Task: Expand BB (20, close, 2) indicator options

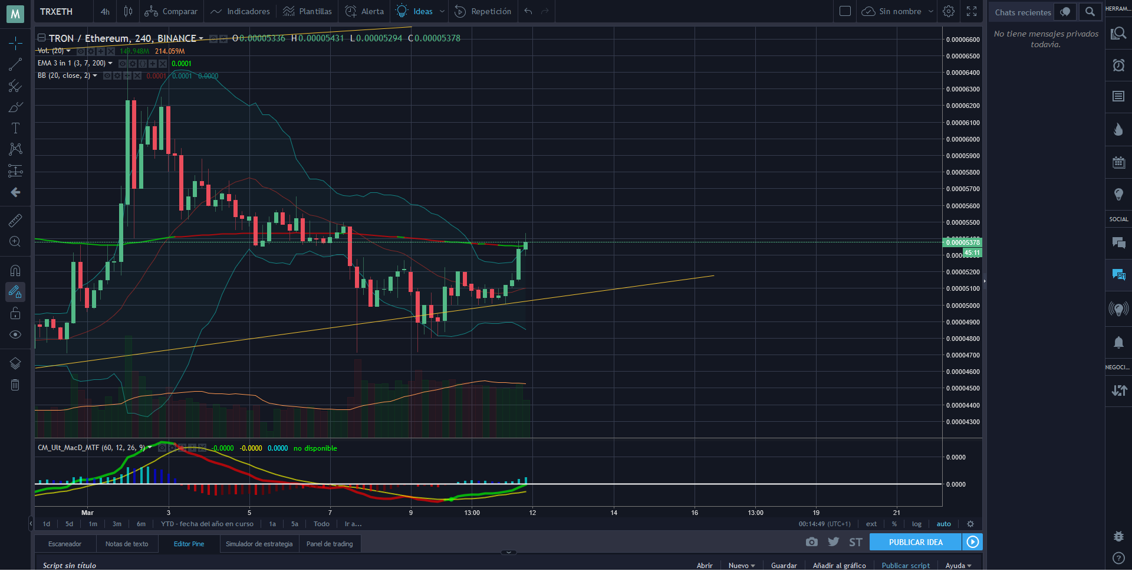Action: pyautogui.click(x=95, y=76)
